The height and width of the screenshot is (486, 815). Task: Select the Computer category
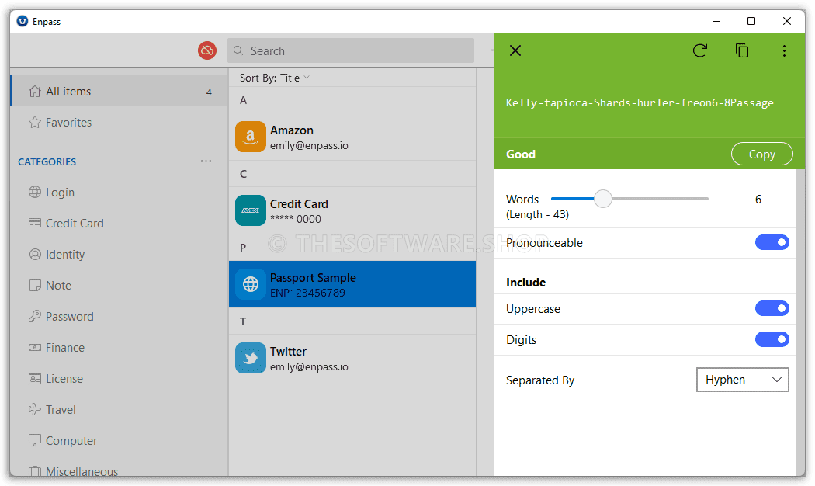coord(119,441)
